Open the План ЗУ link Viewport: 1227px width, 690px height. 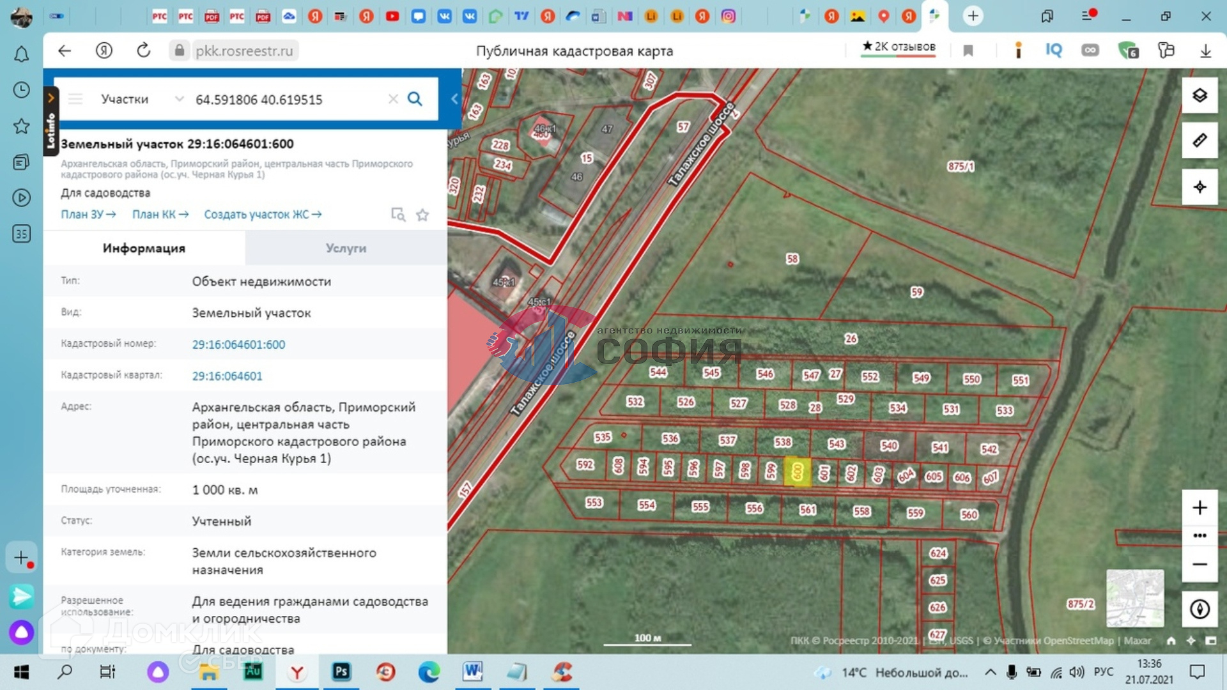click(88, 215)
